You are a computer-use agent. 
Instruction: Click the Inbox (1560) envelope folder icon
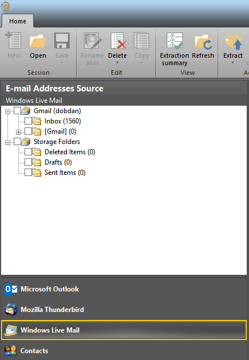(37, 121)
